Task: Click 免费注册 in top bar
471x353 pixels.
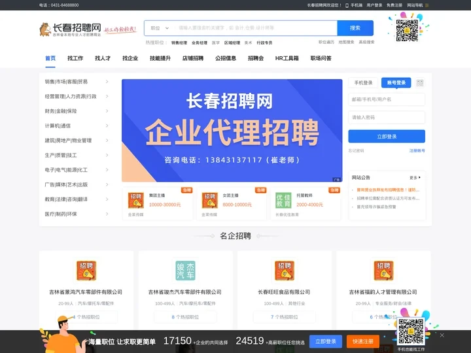Action: [x=394, y=5]
